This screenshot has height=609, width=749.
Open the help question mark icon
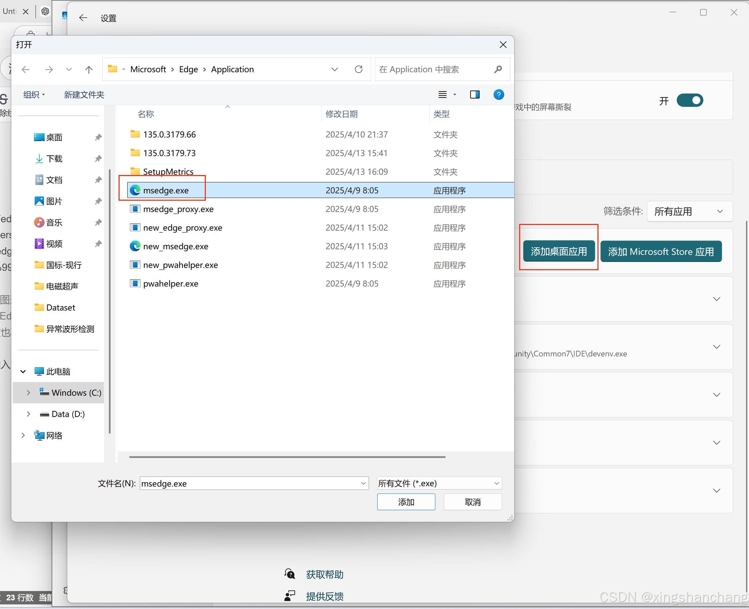tap(499, 95)
